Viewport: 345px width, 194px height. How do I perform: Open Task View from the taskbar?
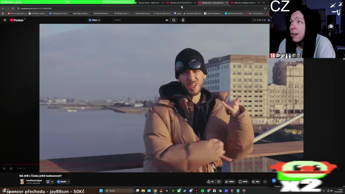[137, 191]
